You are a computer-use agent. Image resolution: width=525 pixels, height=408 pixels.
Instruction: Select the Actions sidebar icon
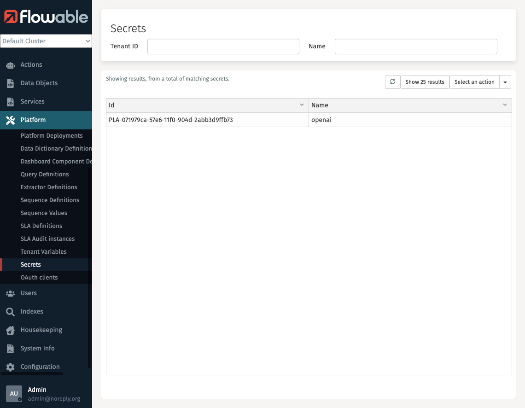click(x=11, y=64)
